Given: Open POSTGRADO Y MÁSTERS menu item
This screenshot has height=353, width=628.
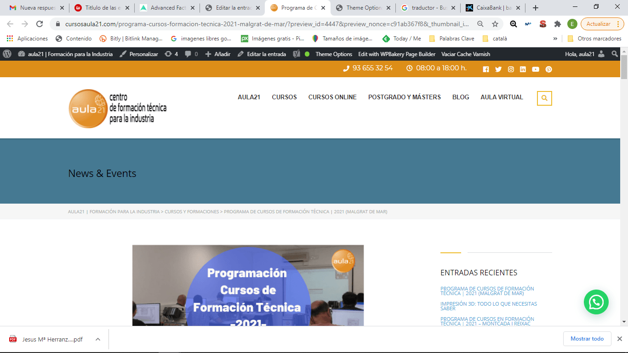Looking at the screenshot, I should [x=405, y=97].
